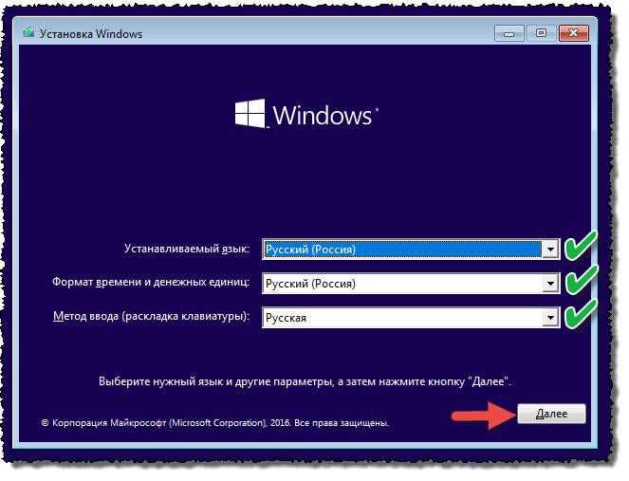The width and height of the screenshot is (629, 481).
Task: Open the Метод ввода dropdown arrow
Action: [550, 318]
